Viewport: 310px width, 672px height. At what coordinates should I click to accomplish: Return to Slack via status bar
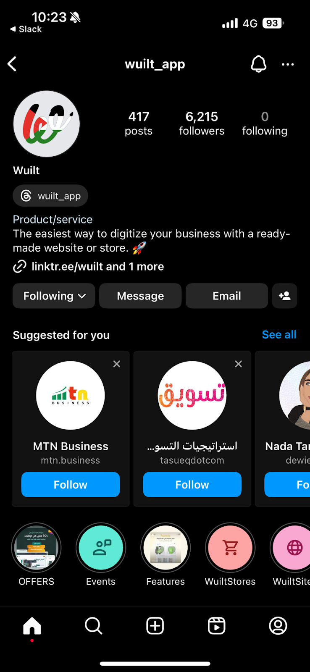[x=26, y=29]
